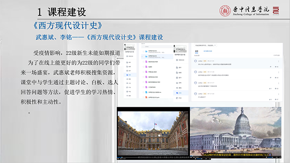The height and width of the screenshot is (163, 290).
Task: Click the paragraph line '积极性和主动性。'
Action: pos(41,102)
